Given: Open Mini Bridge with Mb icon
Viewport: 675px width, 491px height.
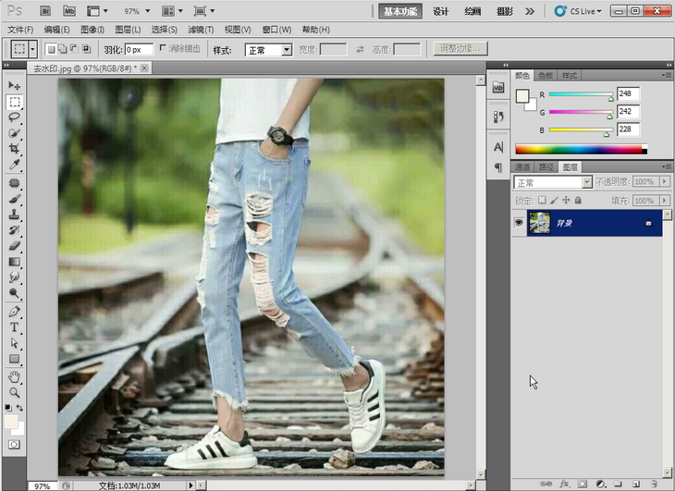Looking at the screenshot, I should click(69, 11).
